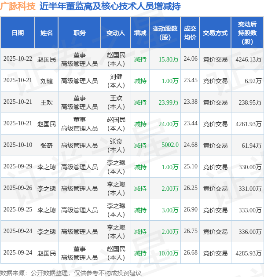Screen dimensions: 264x277
Task: Click 李之璁(本人) in the 2025-09-29 row
Action: click(x=116, y=167)
